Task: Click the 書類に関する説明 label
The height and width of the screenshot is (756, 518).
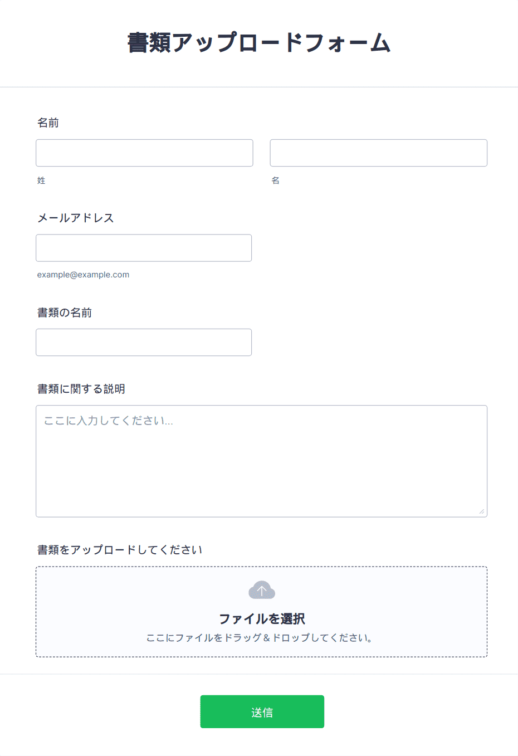Action: 81,389
